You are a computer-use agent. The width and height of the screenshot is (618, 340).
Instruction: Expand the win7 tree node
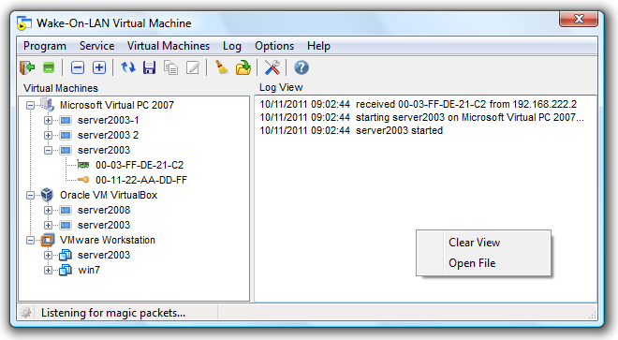click(x=48, y=270)
